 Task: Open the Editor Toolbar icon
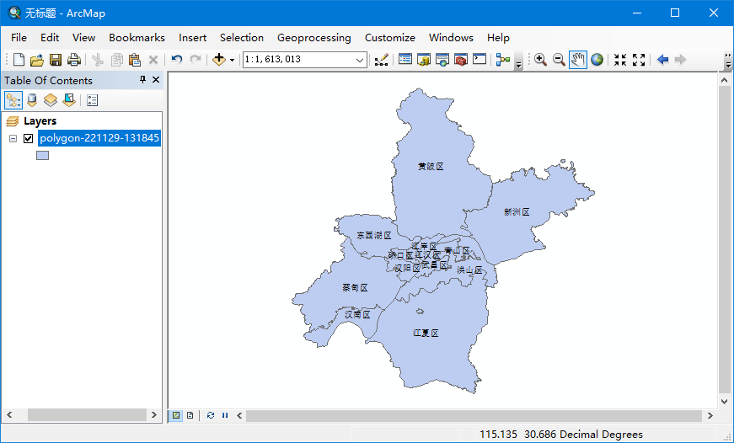(x=382, y=60)
